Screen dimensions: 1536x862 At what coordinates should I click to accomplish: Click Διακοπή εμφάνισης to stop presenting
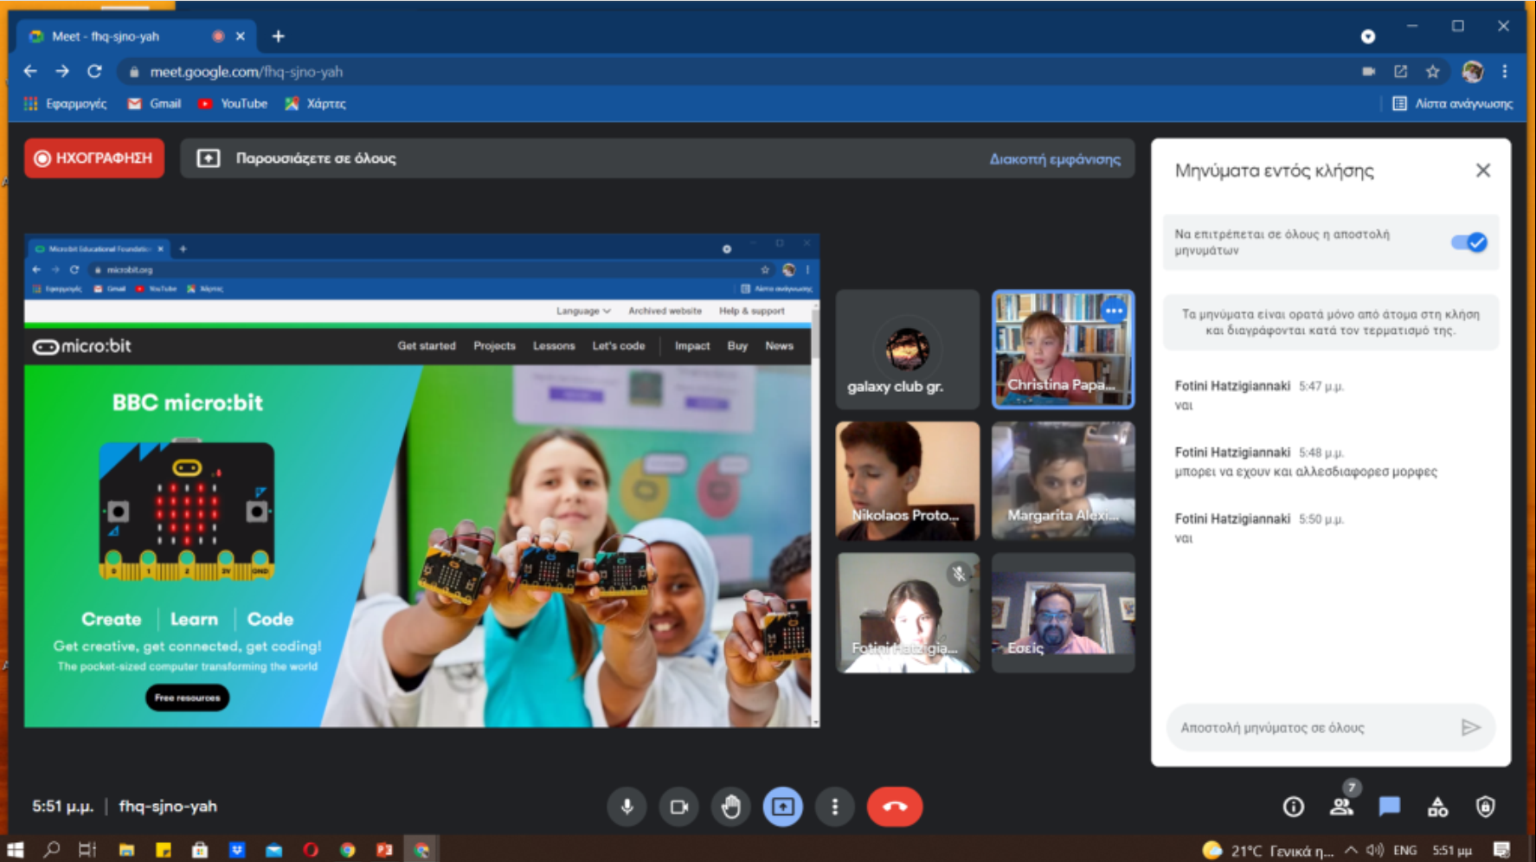tap(1055, 159)
